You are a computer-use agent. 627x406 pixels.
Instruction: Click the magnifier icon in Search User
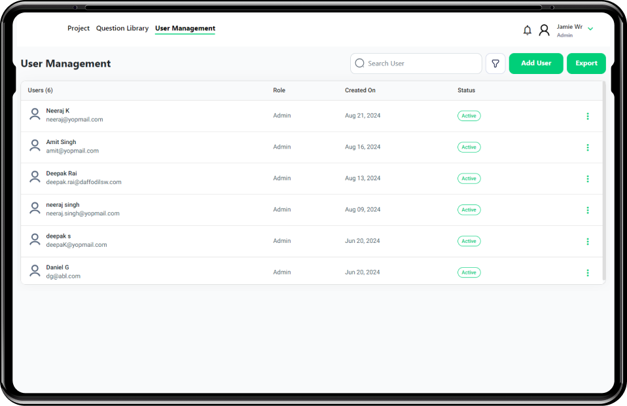(x=359, y=64)
